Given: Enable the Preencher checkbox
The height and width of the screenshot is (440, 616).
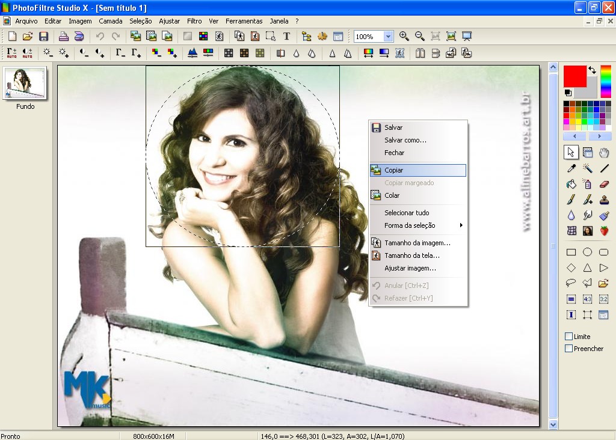Looking at the screenshot, I should pos(568,348).
